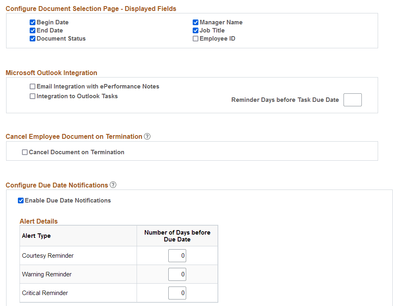The height and width of the screenshot is (306, 398).
Task: Check Integration to Outlook Tasks
Action: coord(33,96)
